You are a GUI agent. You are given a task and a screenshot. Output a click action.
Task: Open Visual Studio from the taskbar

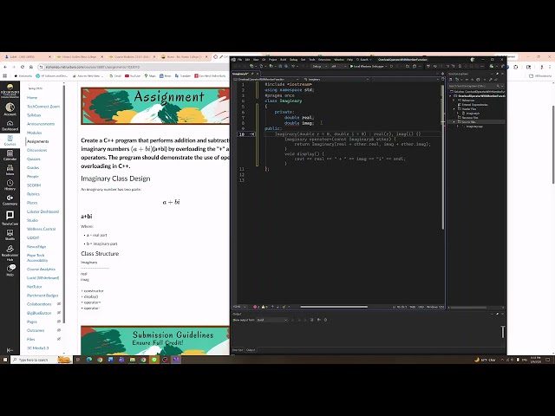[176, 360]
